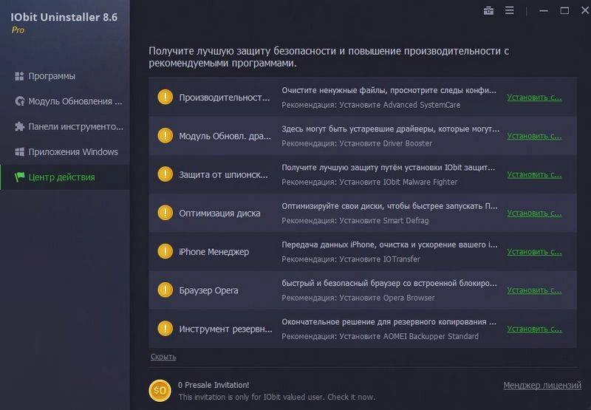Click the Оптимизация диска row title

(x=219, y=213)
